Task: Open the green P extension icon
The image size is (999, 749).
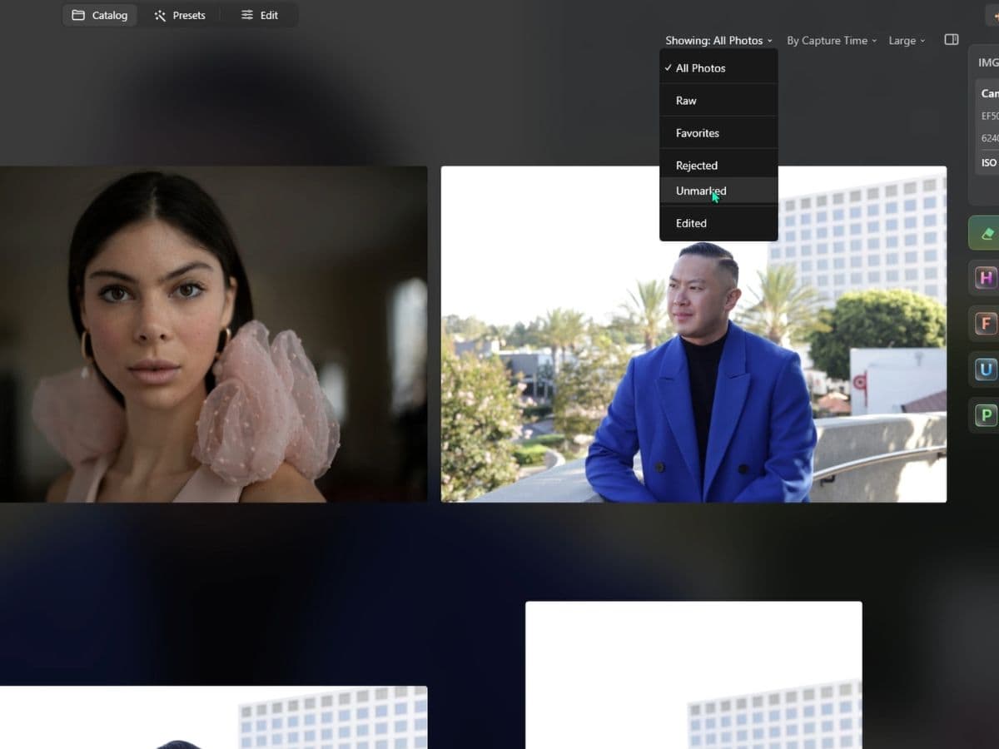Action: 987,415
